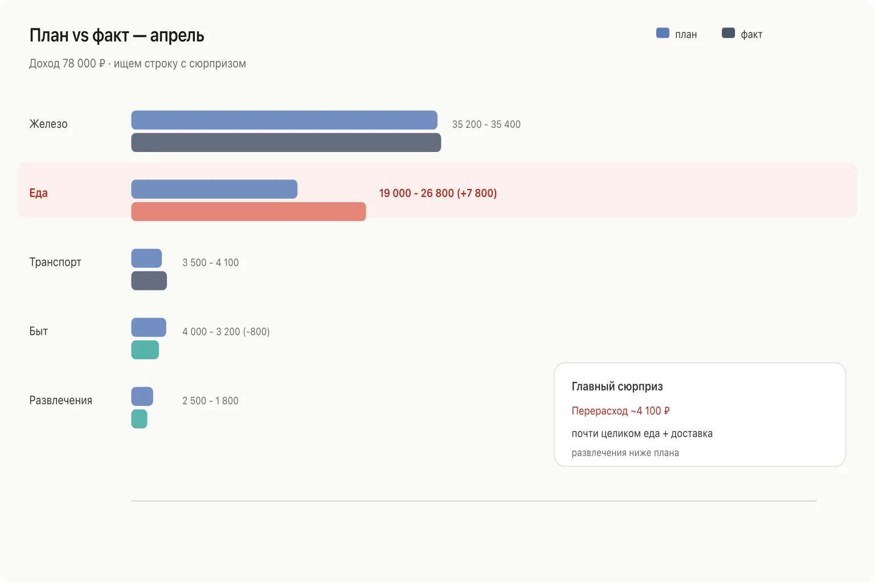Click the План vs факт — апрель title
This screenshot has height=583, width=875.
(x=117, y=35)
